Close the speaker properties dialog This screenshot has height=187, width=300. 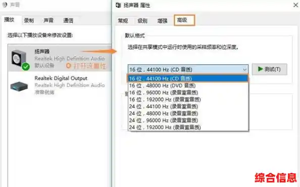pos(295,5)
